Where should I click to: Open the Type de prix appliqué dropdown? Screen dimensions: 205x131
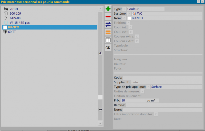point(148,87)
